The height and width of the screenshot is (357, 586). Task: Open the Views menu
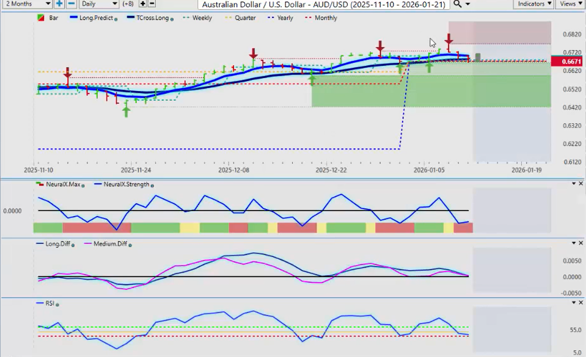click(x=570, y=4)
